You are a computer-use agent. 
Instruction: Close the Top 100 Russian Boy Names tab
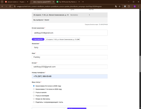[79, 2]
